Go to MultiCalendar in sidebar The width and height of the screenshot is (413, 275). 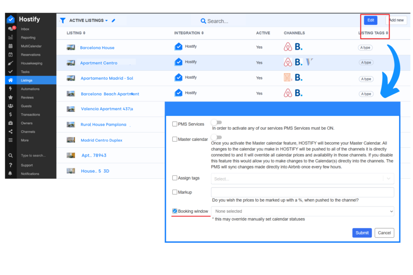coord(31,46)
